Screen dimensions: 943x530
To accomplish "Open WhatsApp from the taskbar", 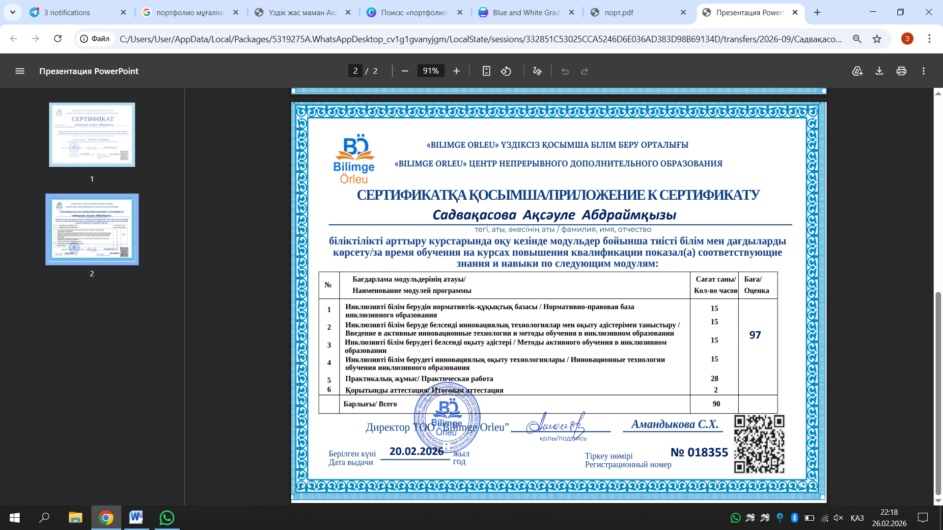I will 167,518.
